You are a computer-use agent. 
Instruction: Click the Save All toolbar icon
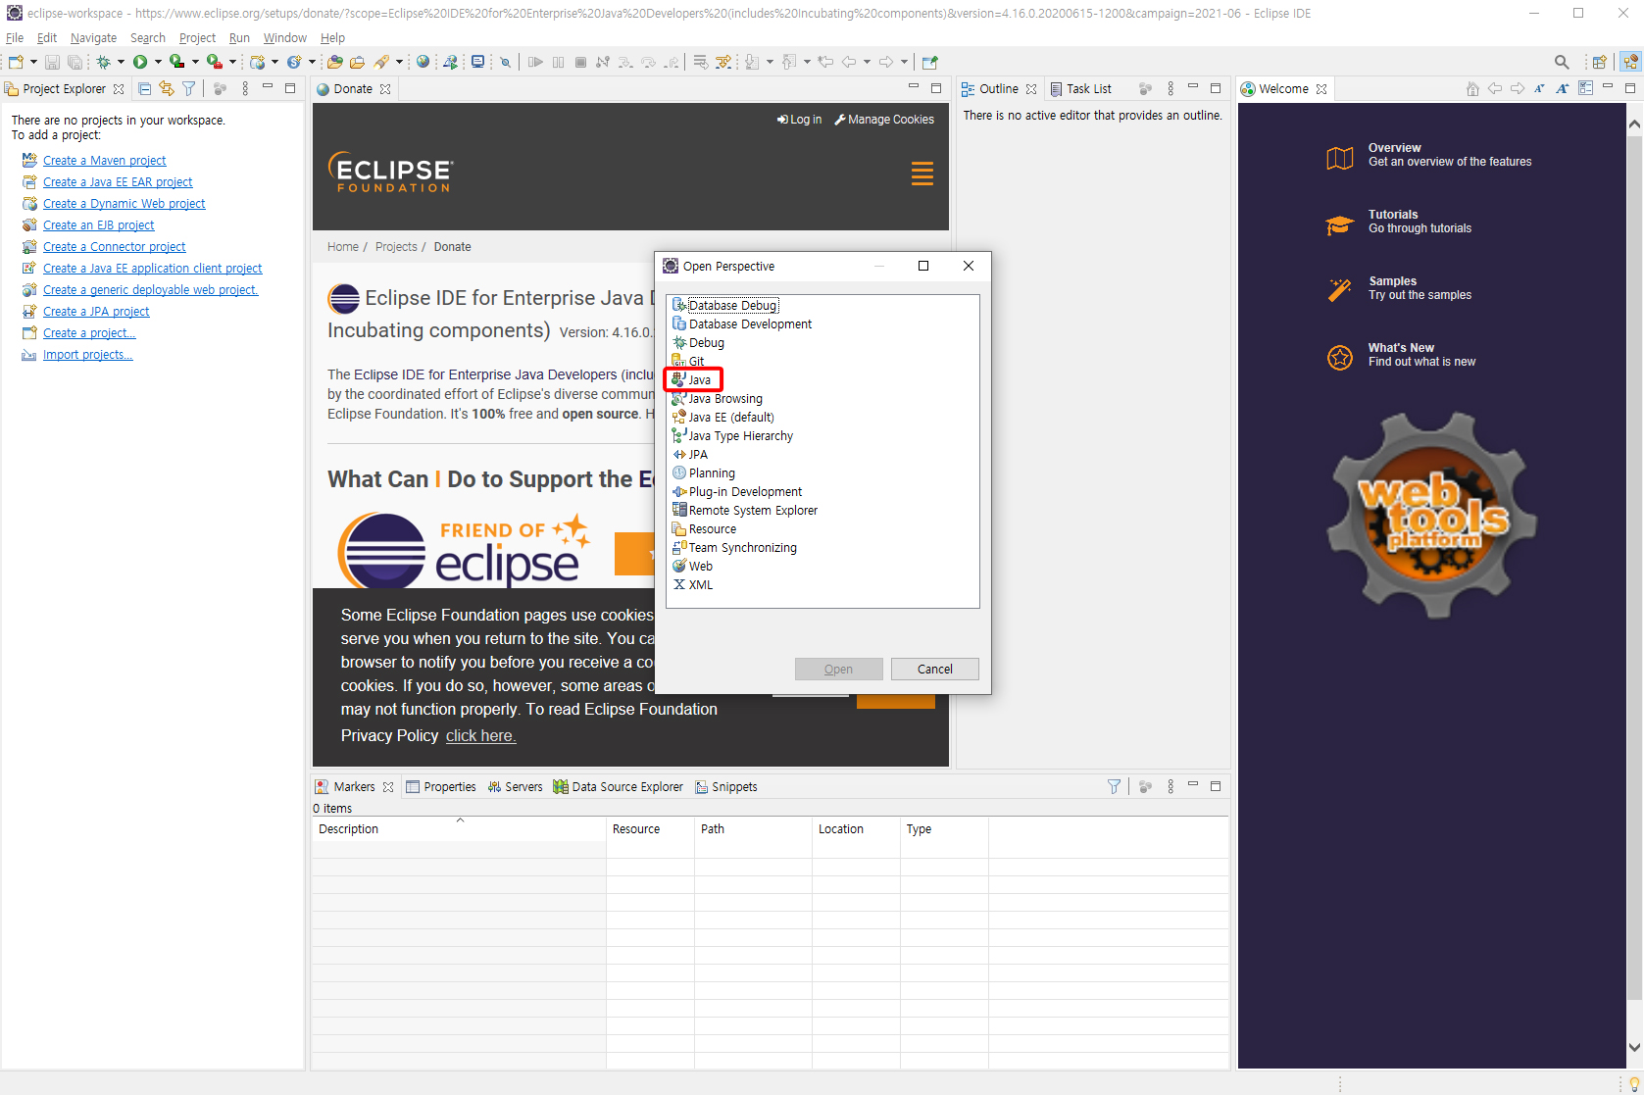pyautogui.click(x=75, y=62)
